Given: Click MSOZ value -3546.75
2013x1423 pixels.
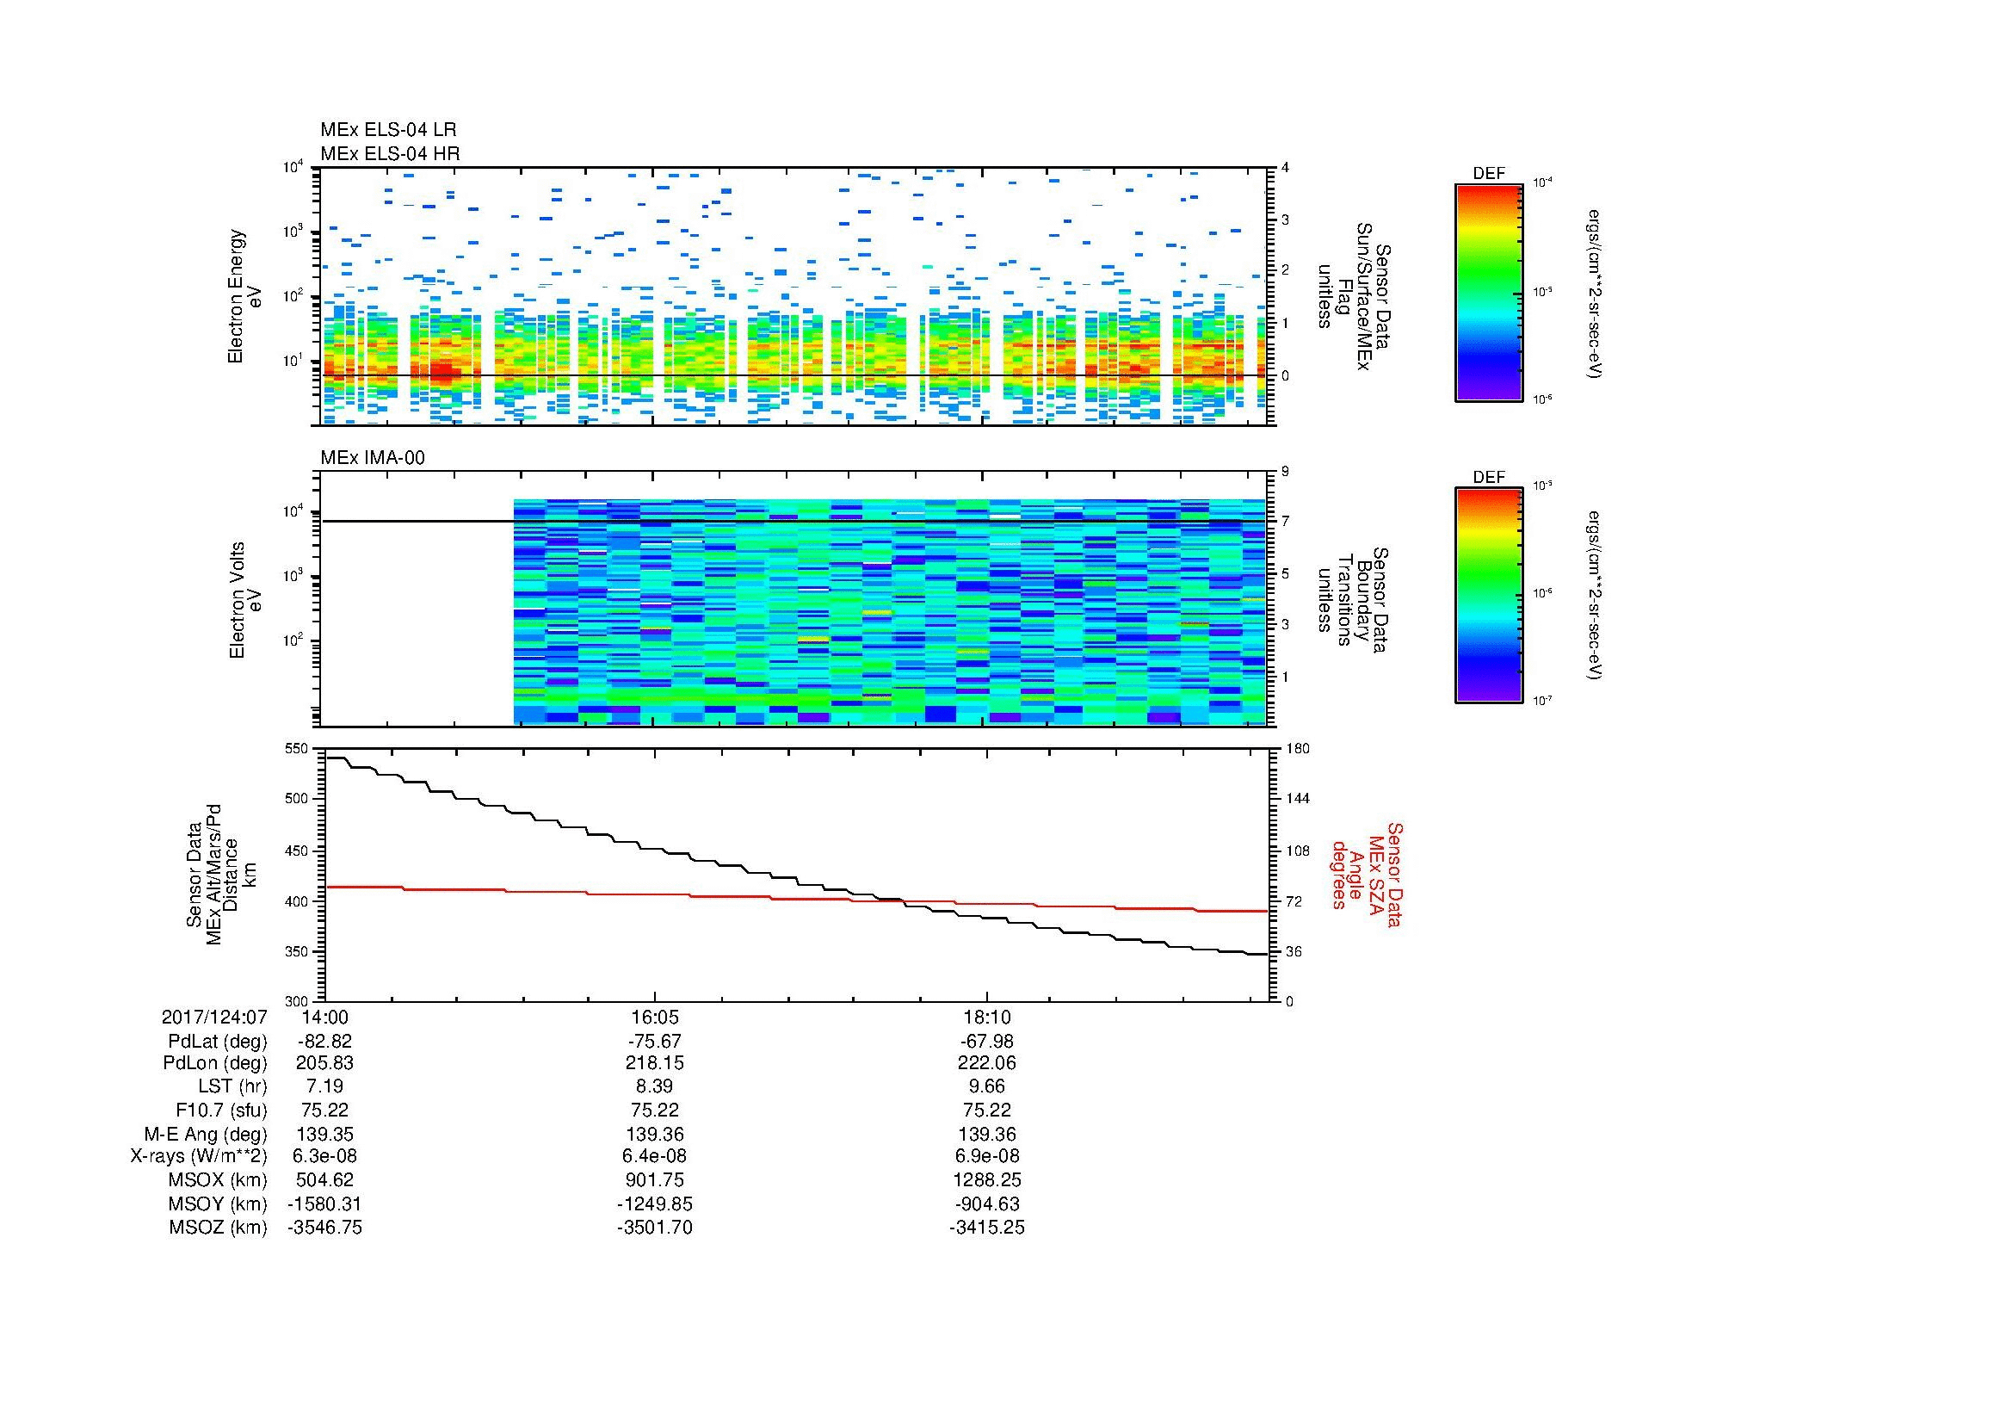Looking at the screenshot, I should click(324, 1228).
